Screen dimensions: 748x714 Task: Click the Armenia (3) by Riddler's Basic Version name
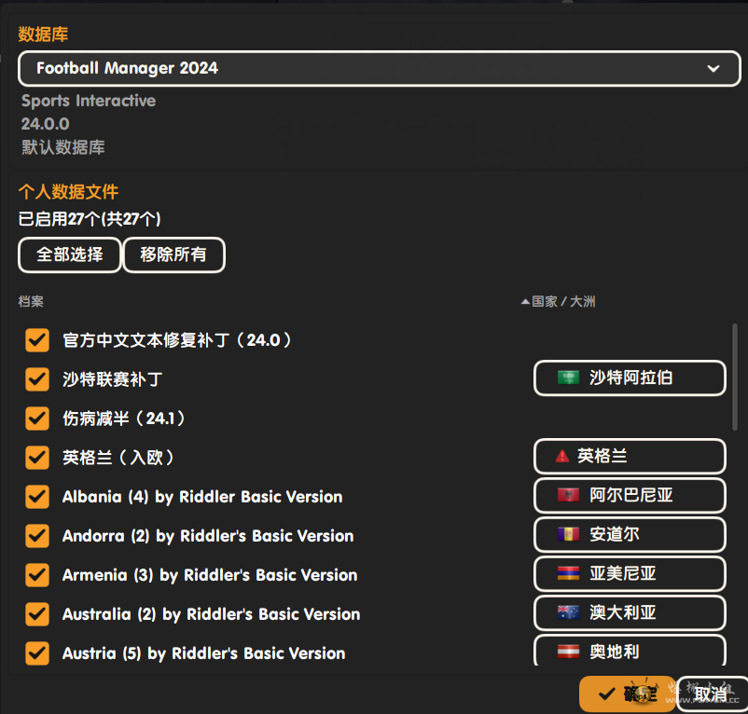pos(210,575)
